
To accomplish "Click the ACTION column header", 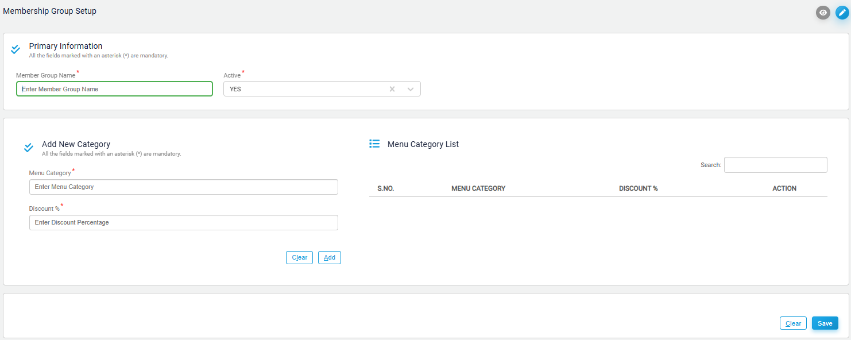I will pyautogui.click(x=784, y=188).
